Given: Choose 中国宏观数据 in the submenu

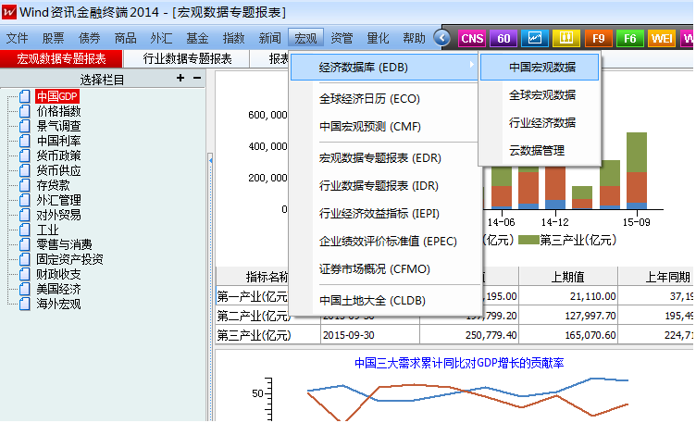Looking at the screenshot, I should tap(540, 68).
